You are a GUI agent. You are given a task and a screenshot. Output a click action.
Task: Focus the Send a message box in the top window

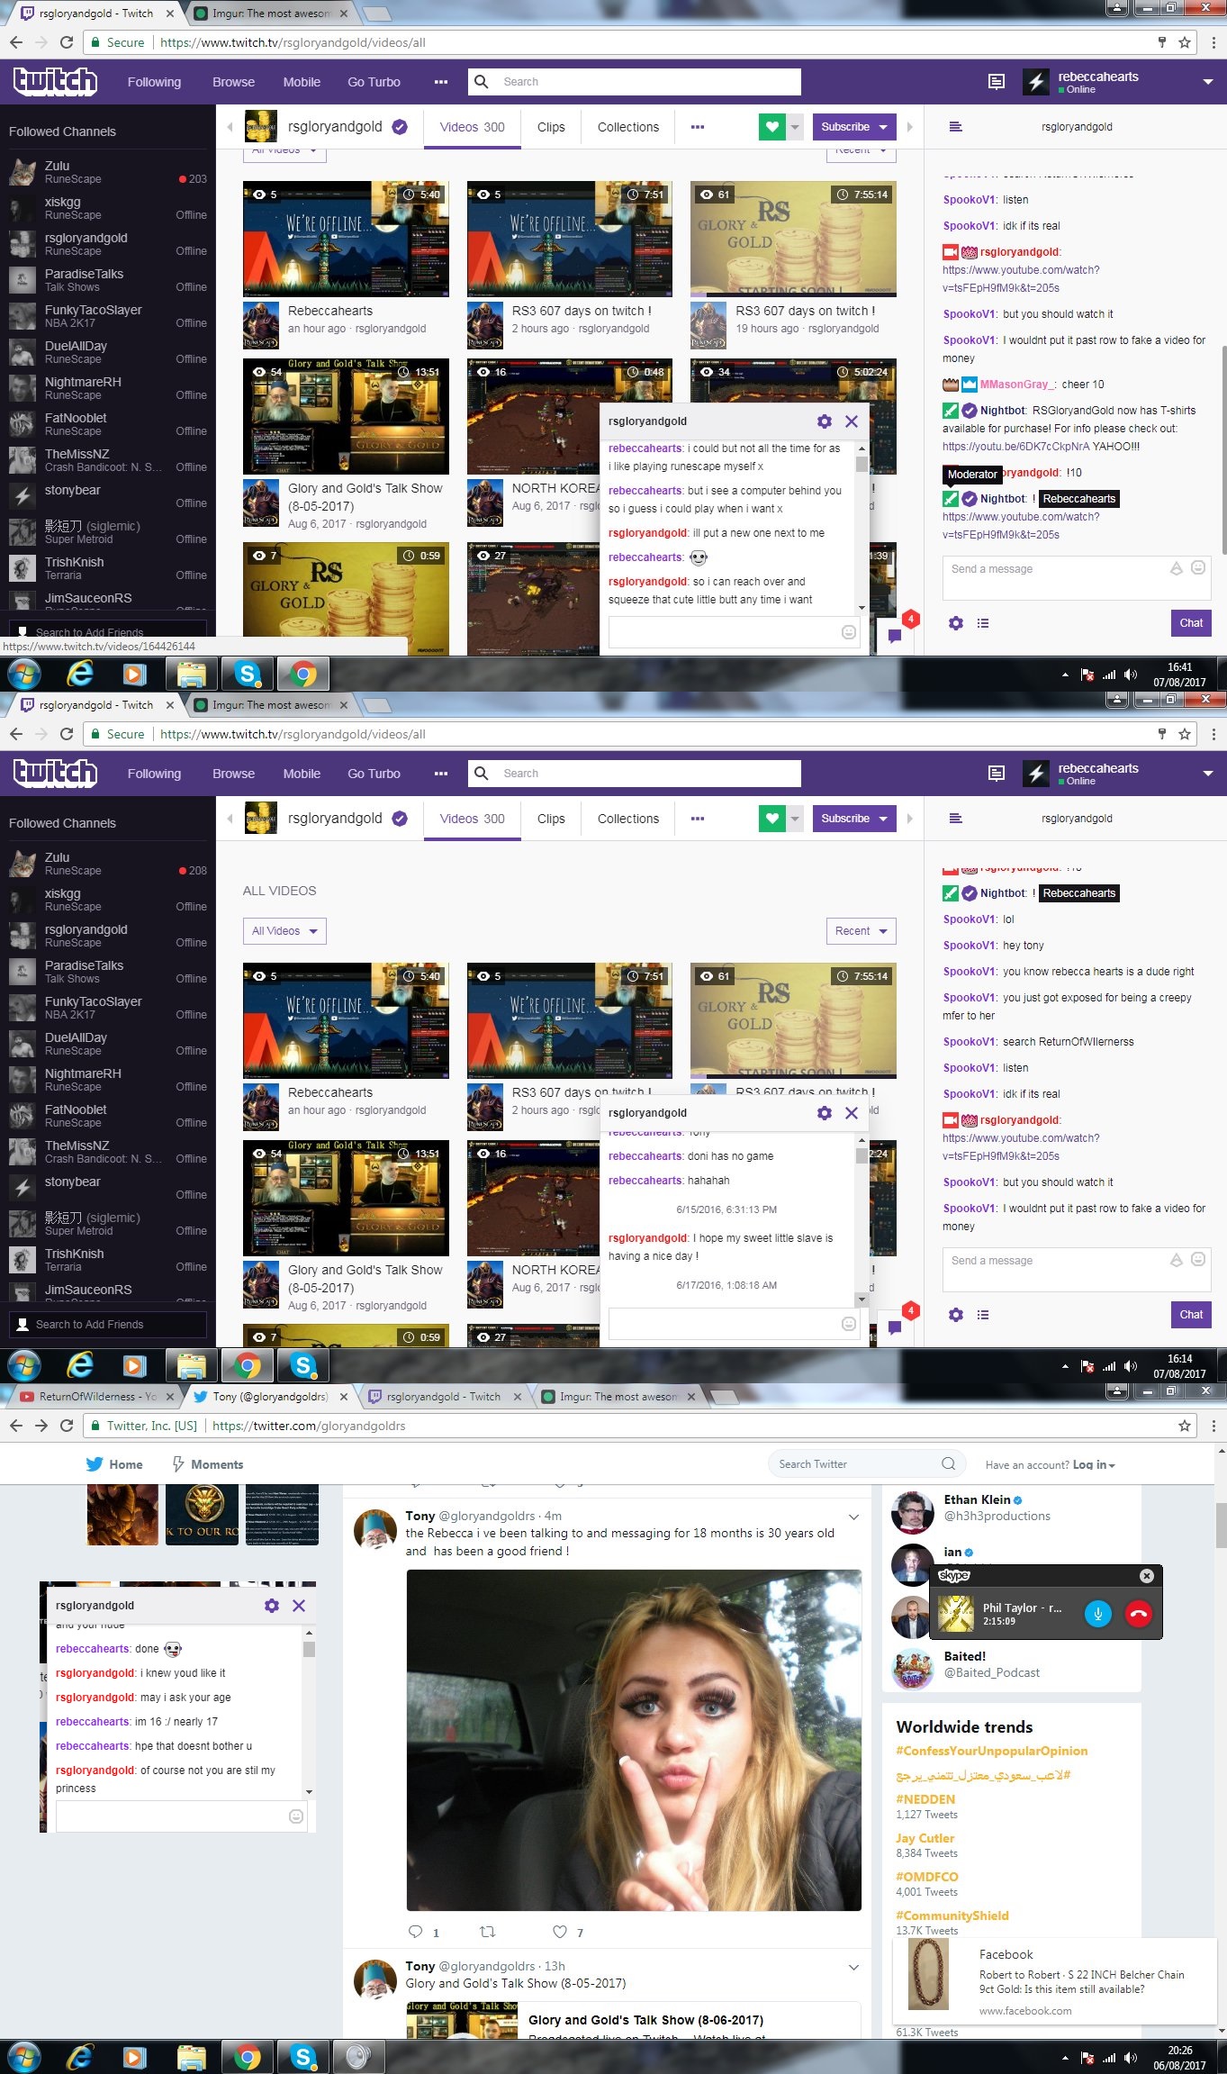1077,579
